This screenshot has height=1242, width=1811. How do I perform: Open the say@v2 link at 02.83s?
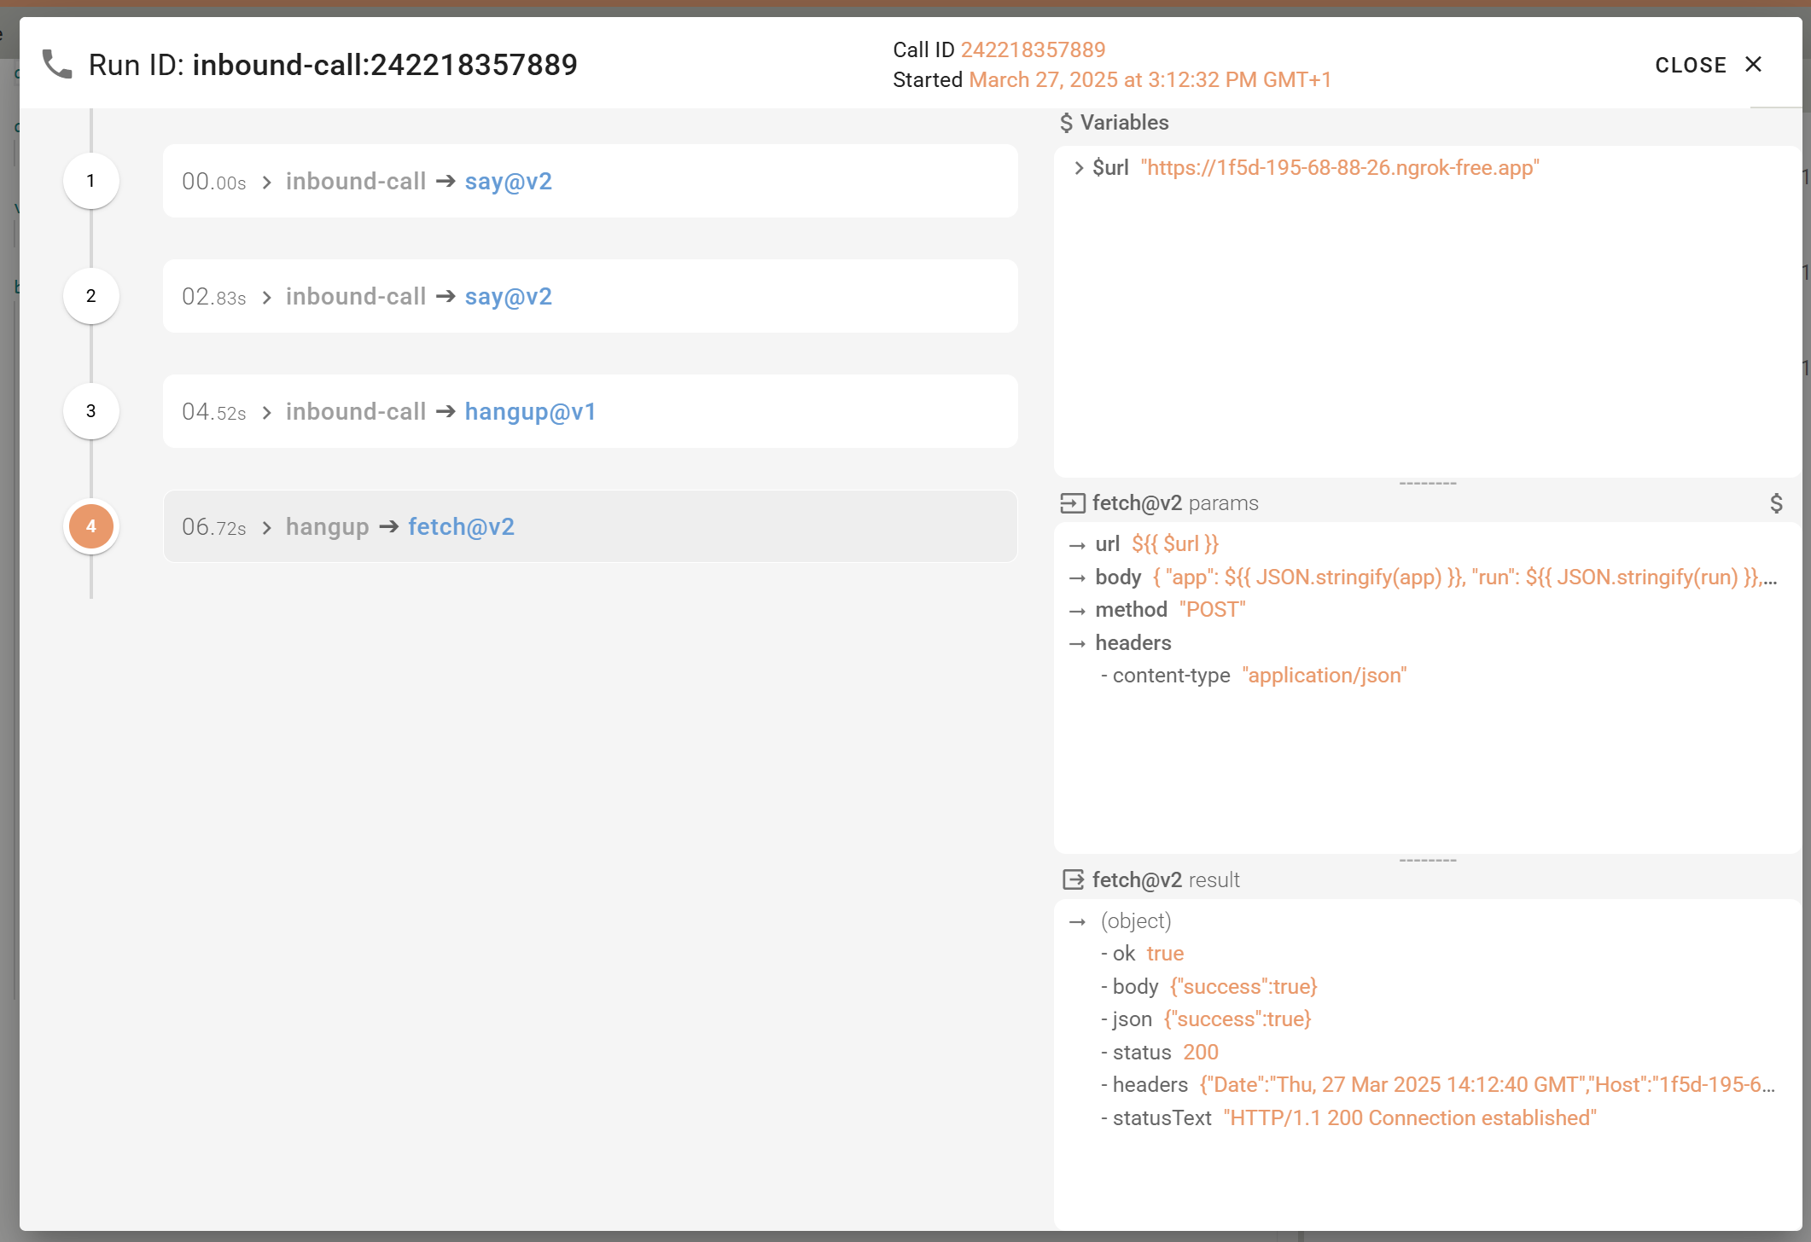[509, 297]
